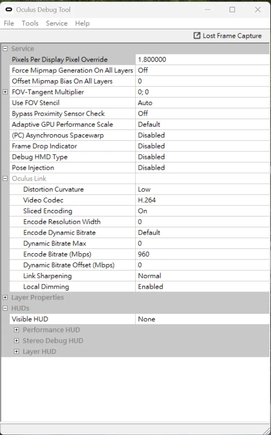
Task: Select the Bypass Proximity Sensor Check label
Action: (58, 114)
